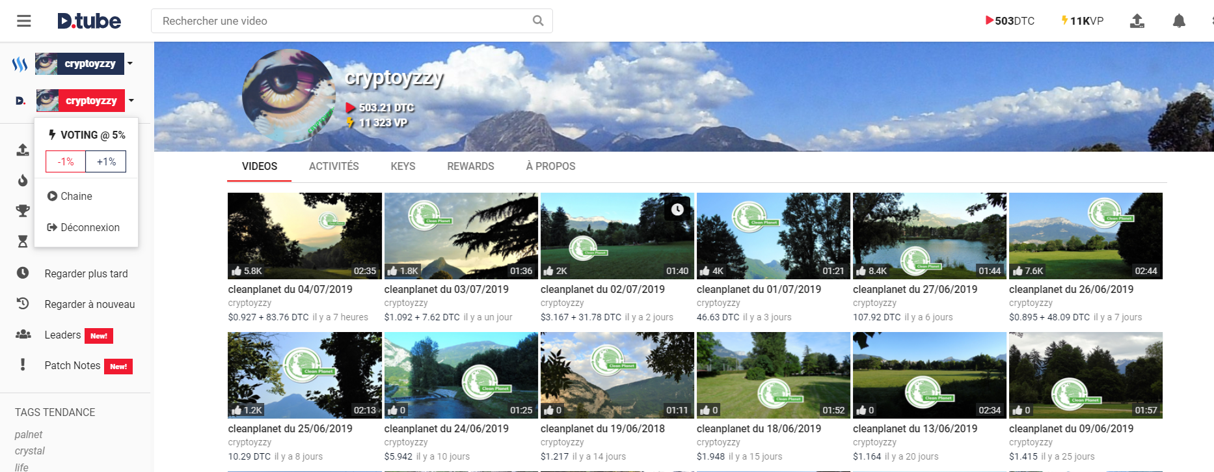Open cleanplanet du 04/07/2019 video thumbnail

(x=304, y=236)
